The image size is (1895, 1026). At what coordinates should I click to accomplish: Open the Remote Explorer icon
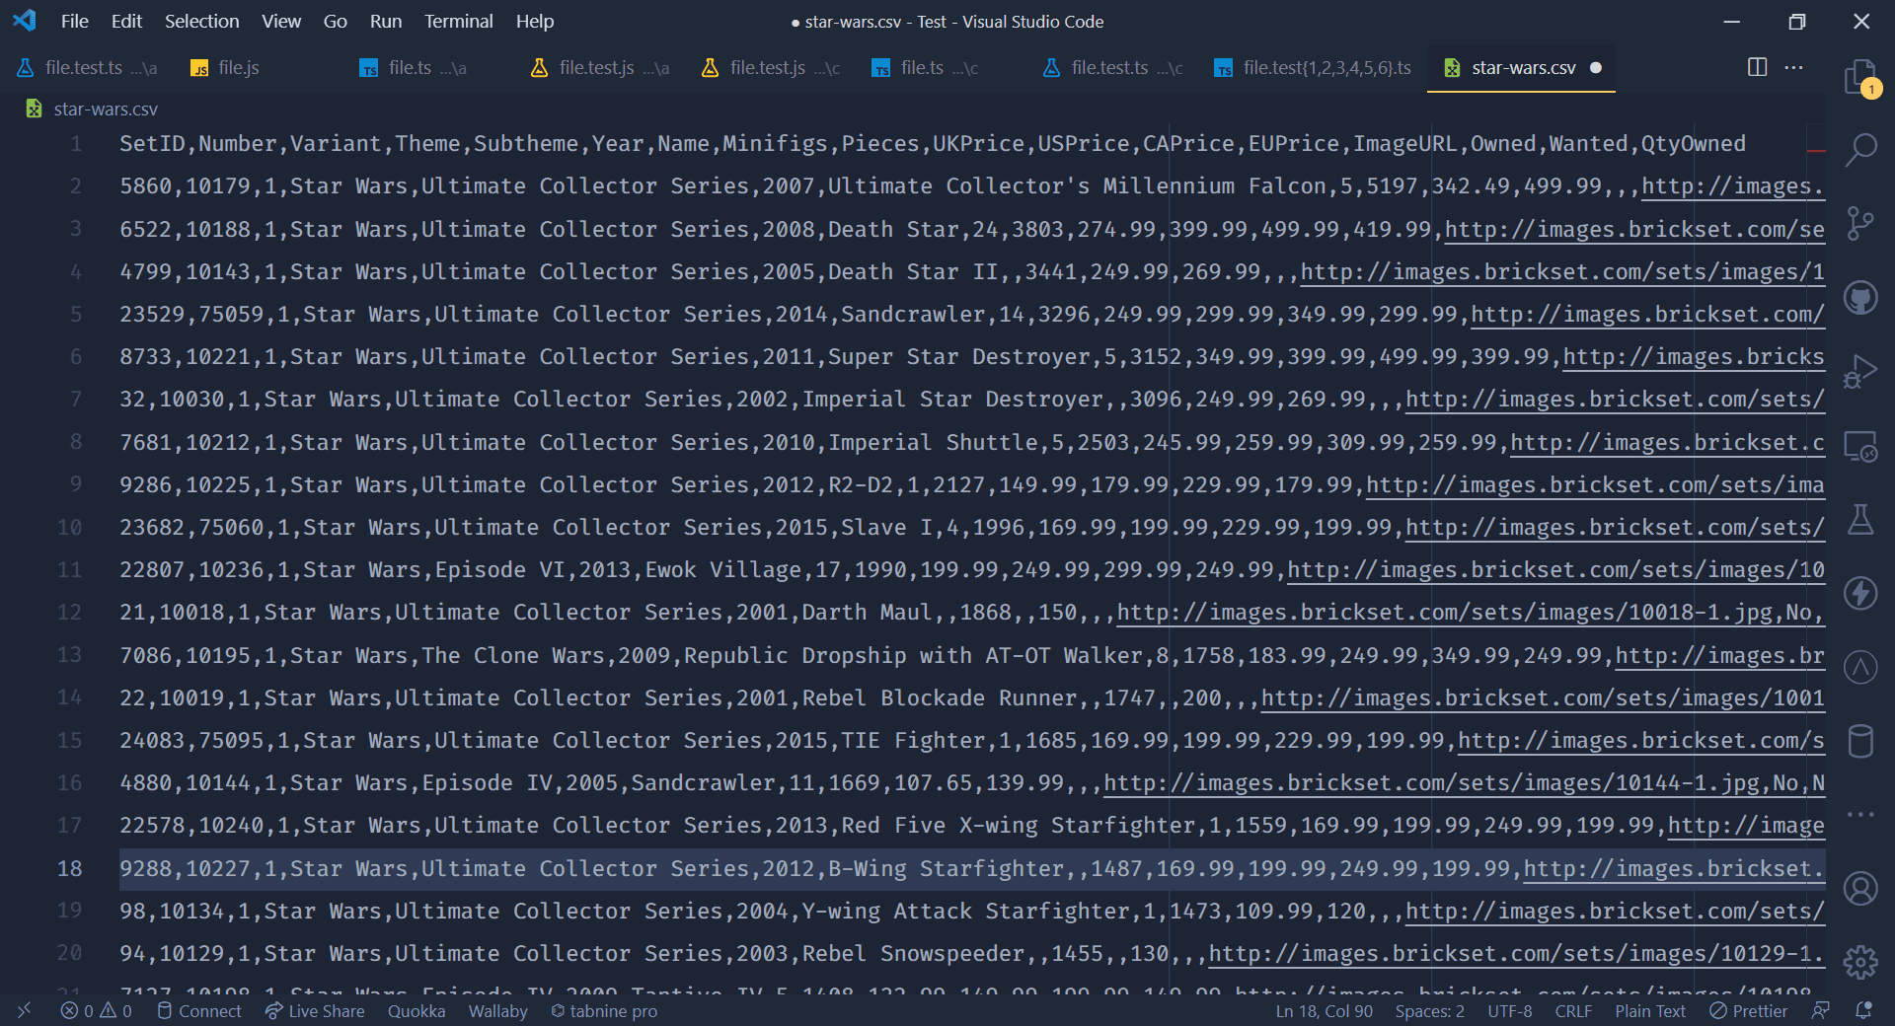pyautogui.click(x=1860, y=446)
